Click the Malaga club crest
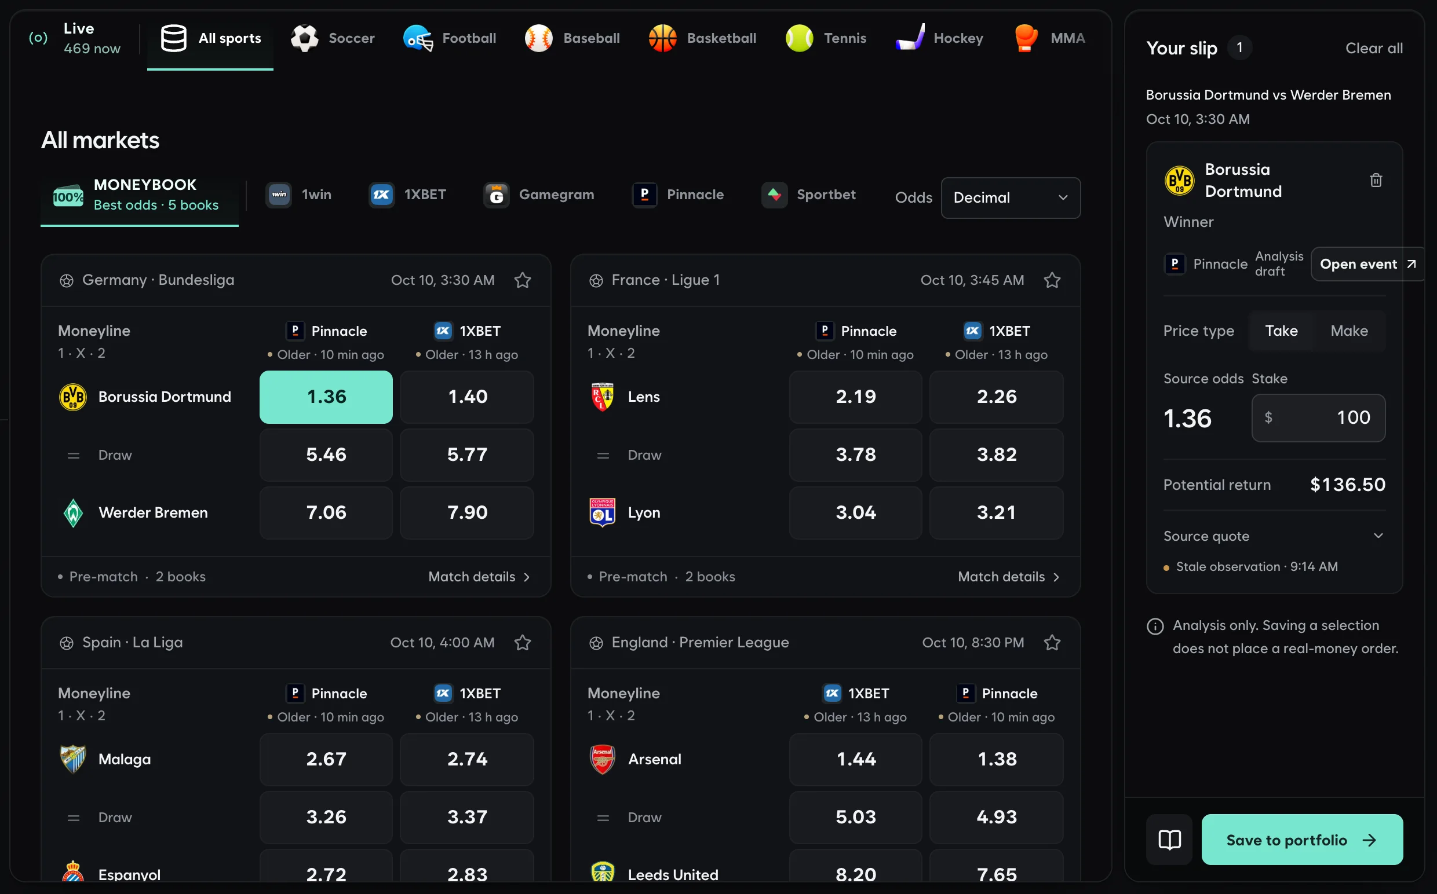 click(x=73, y=759)
